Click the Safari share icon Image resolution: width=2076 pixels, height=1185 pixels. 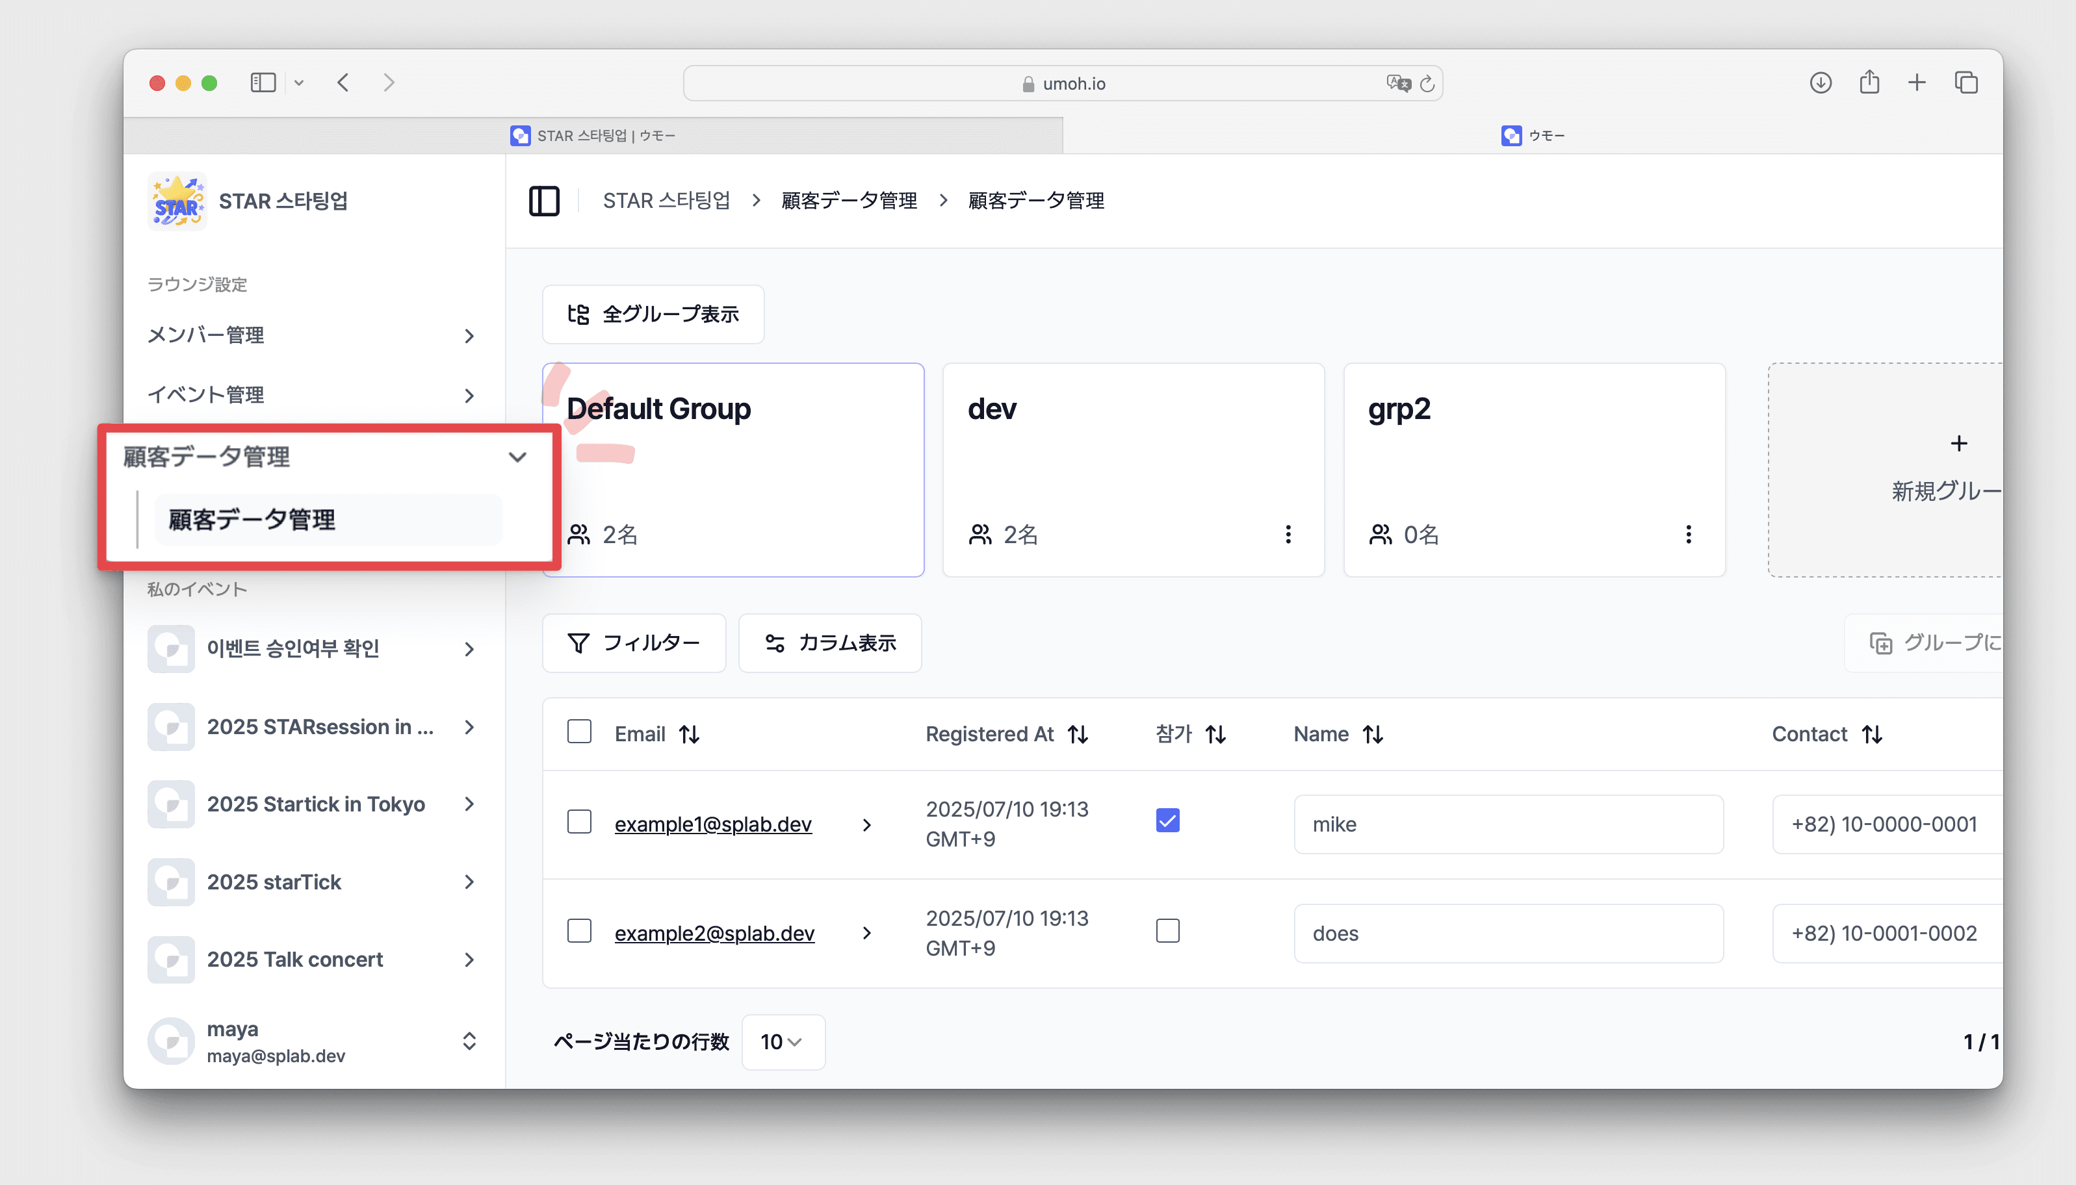click(x=1869, y=83)
